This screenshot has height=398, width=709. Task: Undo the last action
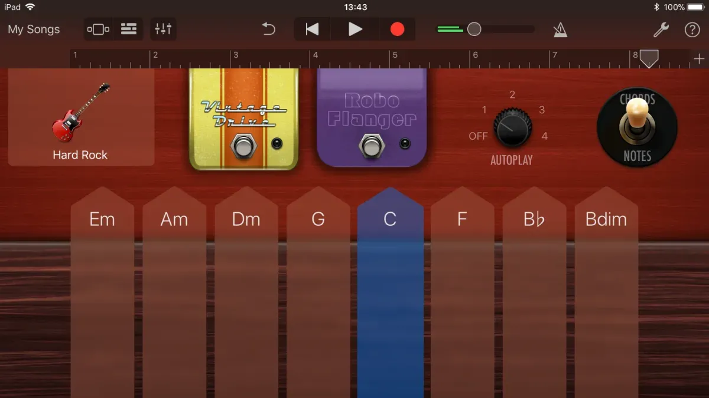coord(269,29)
